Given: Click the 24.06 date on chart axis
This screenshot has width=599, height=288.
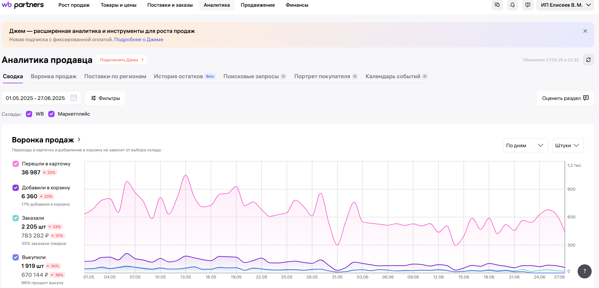Looking at the screenshot, I should click(540, 277).
